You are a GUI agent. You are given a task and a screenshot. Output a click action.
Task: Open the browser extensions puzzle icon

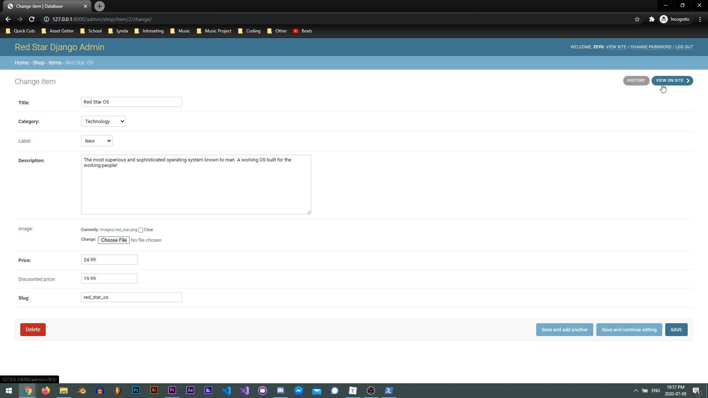point(652,19)
